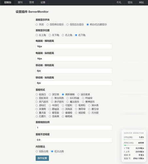Choose the 深空黑 panel style

tap(50, 94)
